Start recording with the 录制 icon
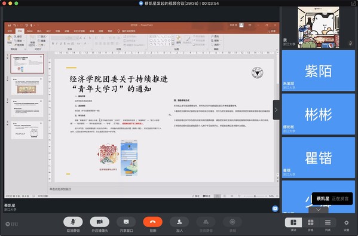Screen dimensions: 358x236 coord(232,222)
